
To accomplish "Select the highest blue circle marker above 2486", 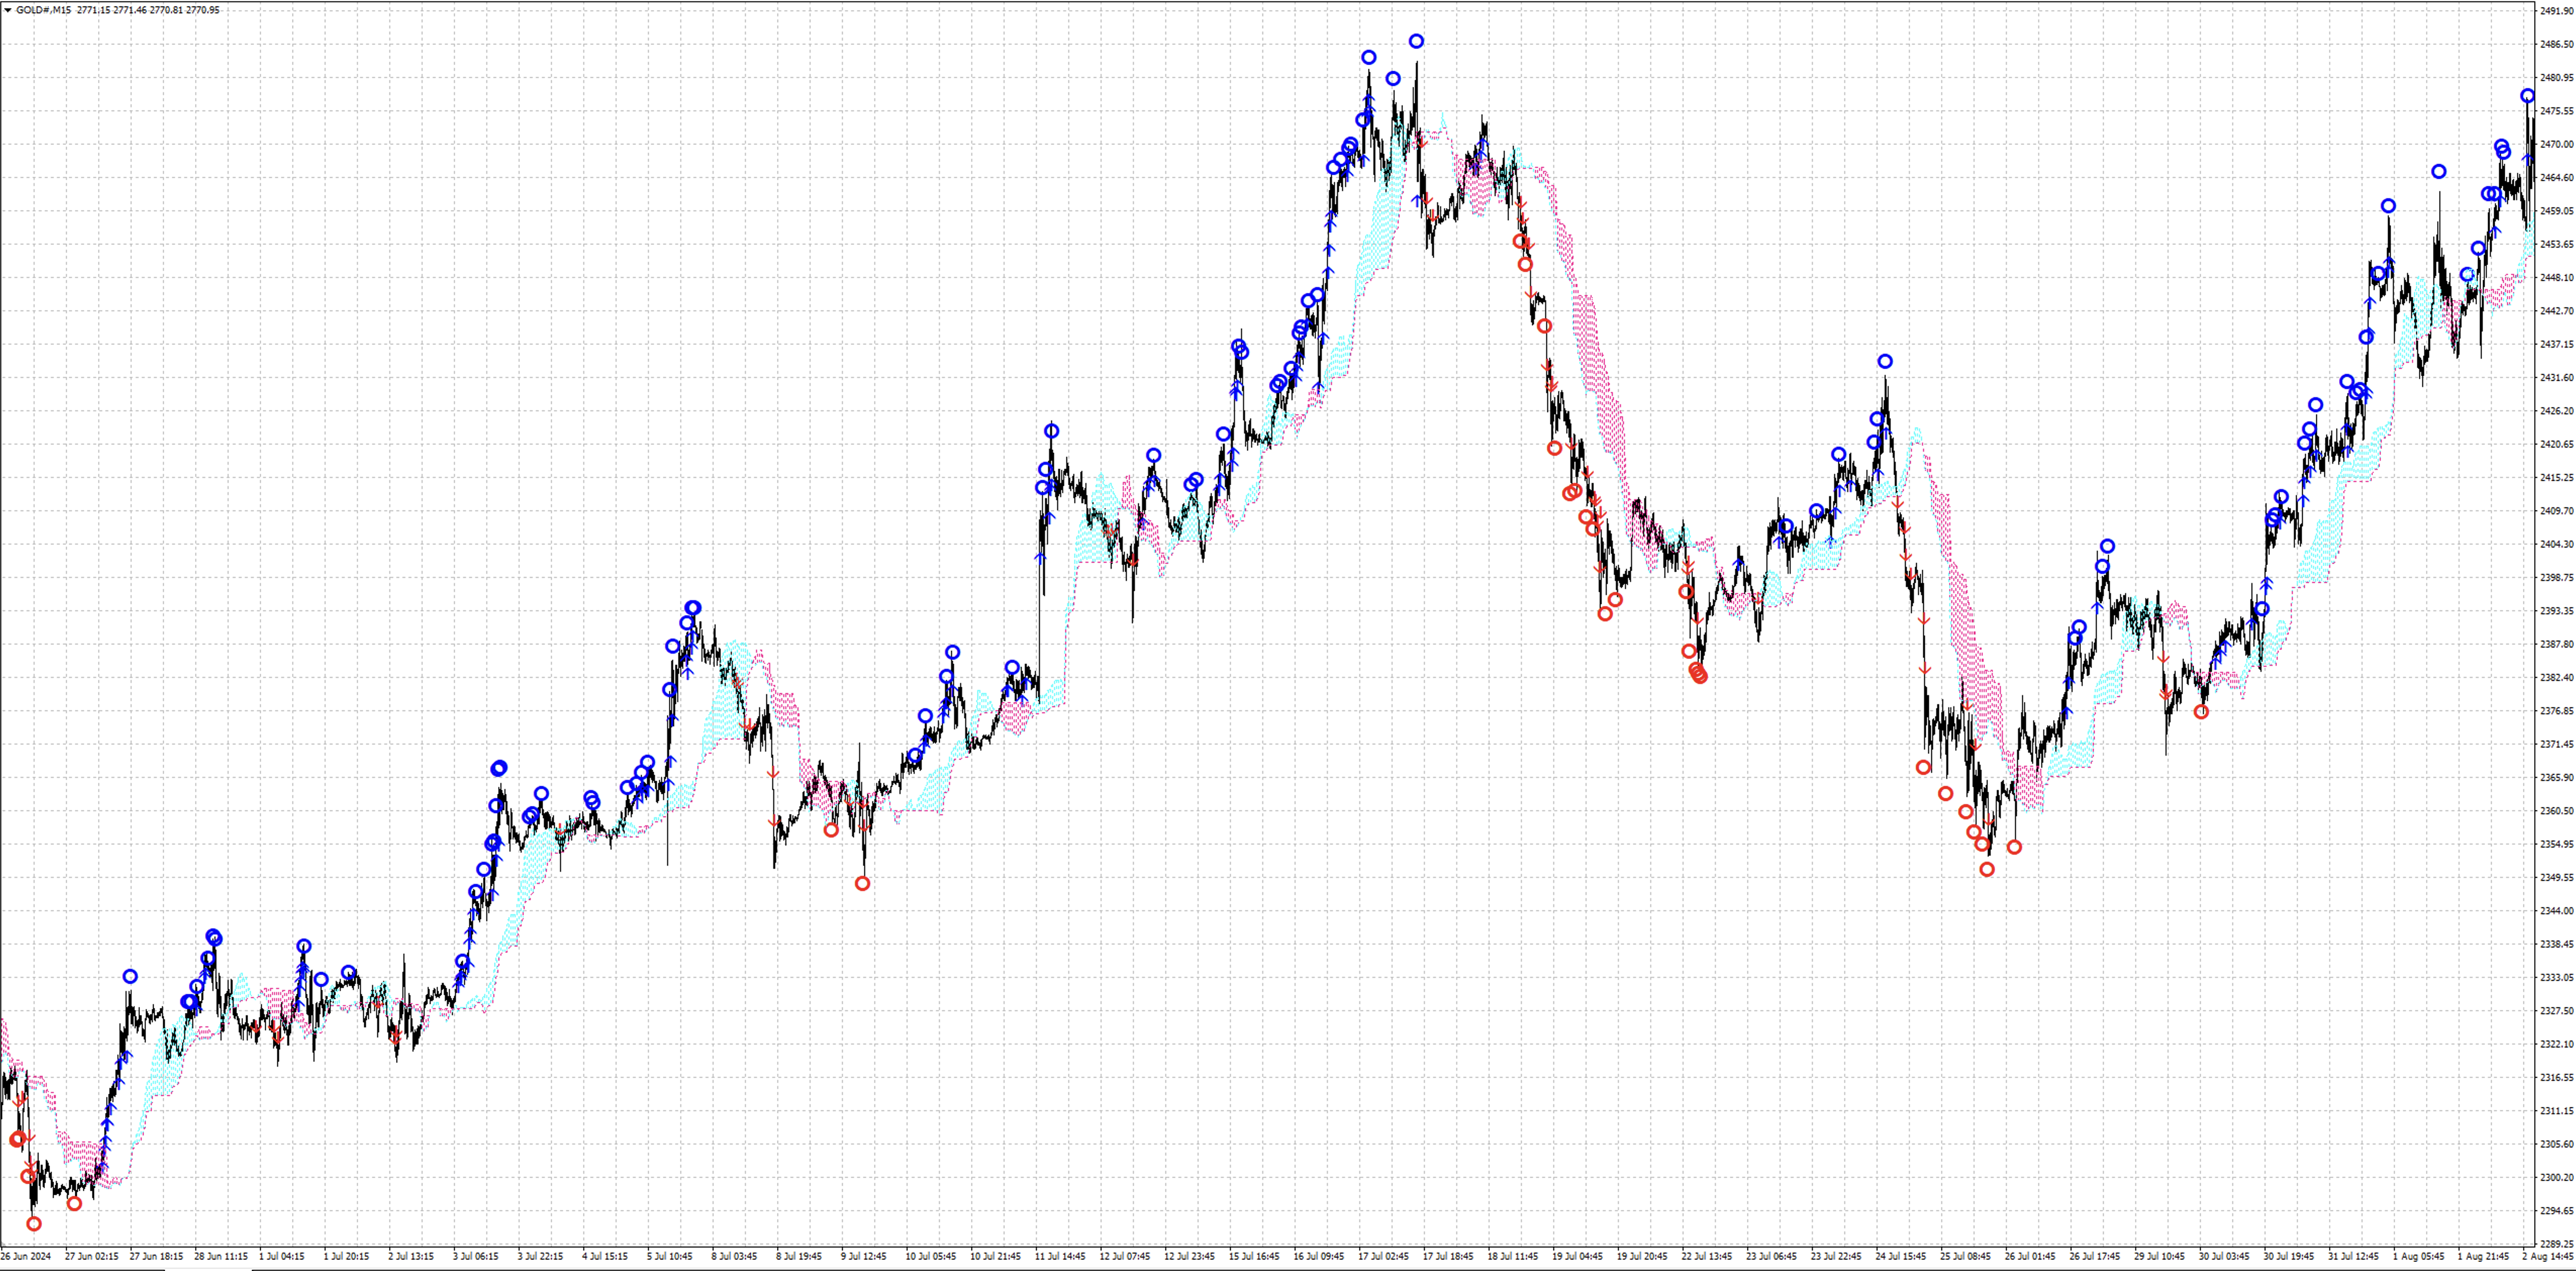I will coord(1416,41).
